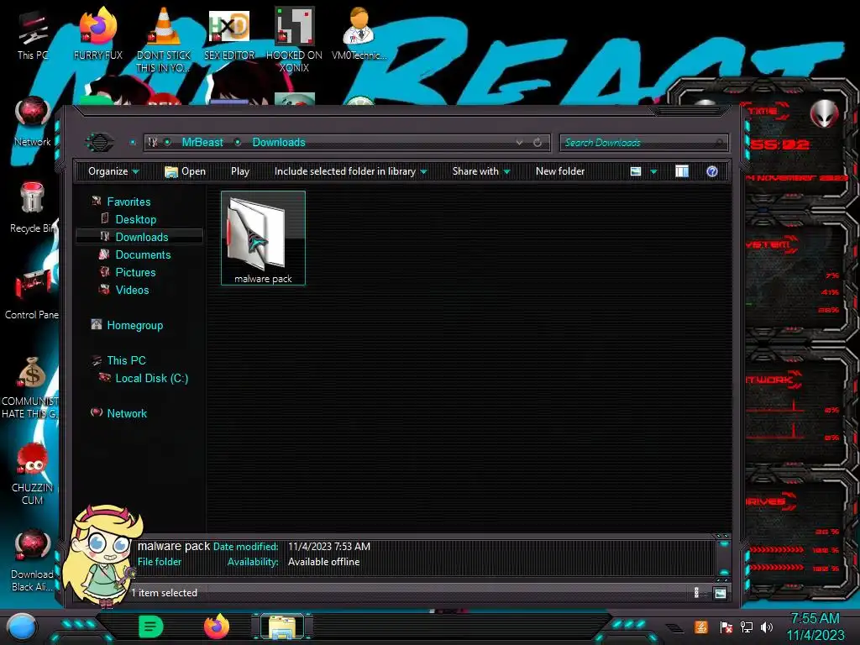Select the money bag COMMUNIST desktop shortcut
Screen dimensions: 860x645
click(31, 387)
